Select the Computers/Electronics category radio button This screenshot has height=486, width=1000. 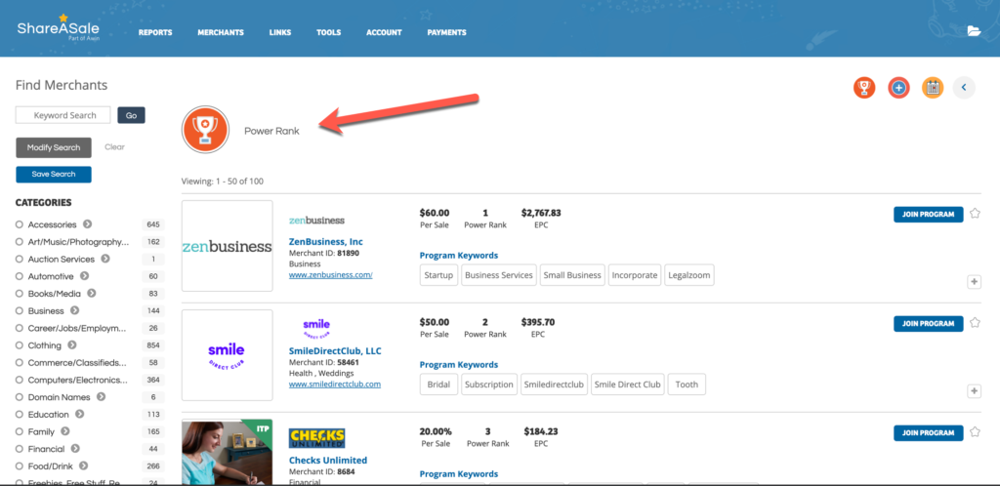(20, 380)
